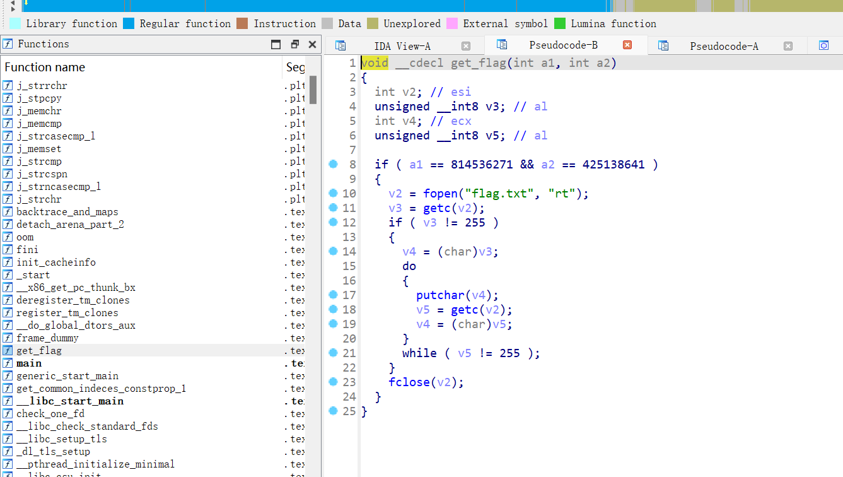This screenshot has height=477, width=843.
Task: Select detach_arena_part_2 function
Action: point(153,225)
